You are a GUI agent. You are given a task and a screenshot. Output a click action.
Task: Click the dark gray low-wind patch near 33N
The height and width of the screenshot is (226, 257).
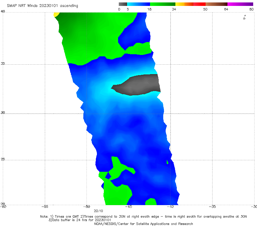[x=138, y=85]
